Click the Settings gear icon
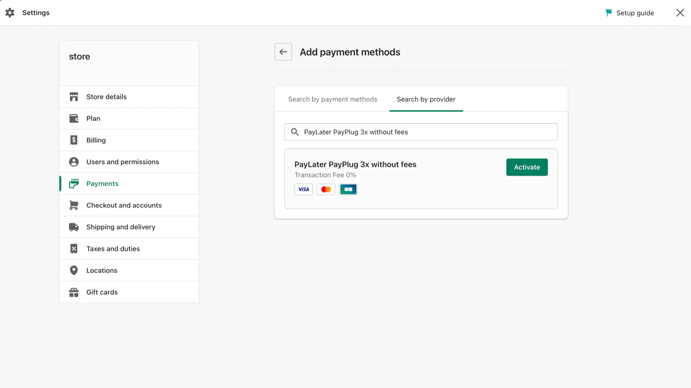 pos(10,13)
